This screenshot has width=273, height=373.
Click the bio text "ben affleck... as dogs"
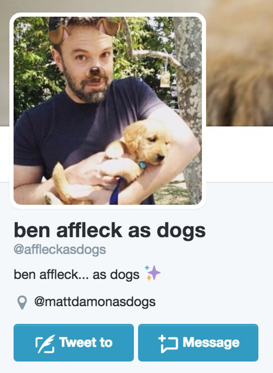[77, 274]
